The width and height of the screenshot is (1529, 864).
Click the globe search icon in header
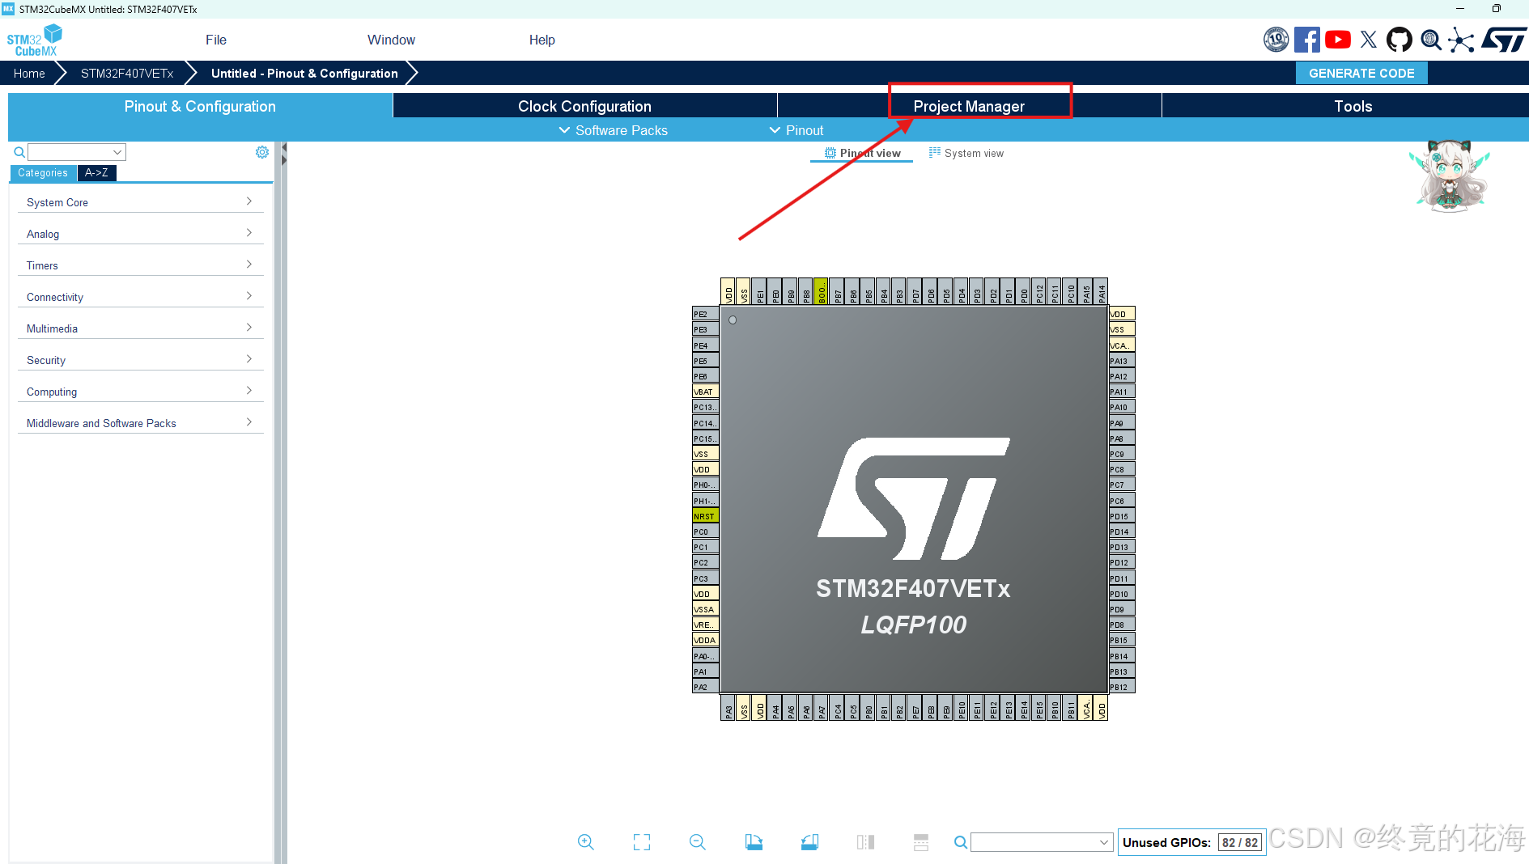(1431, 40)
